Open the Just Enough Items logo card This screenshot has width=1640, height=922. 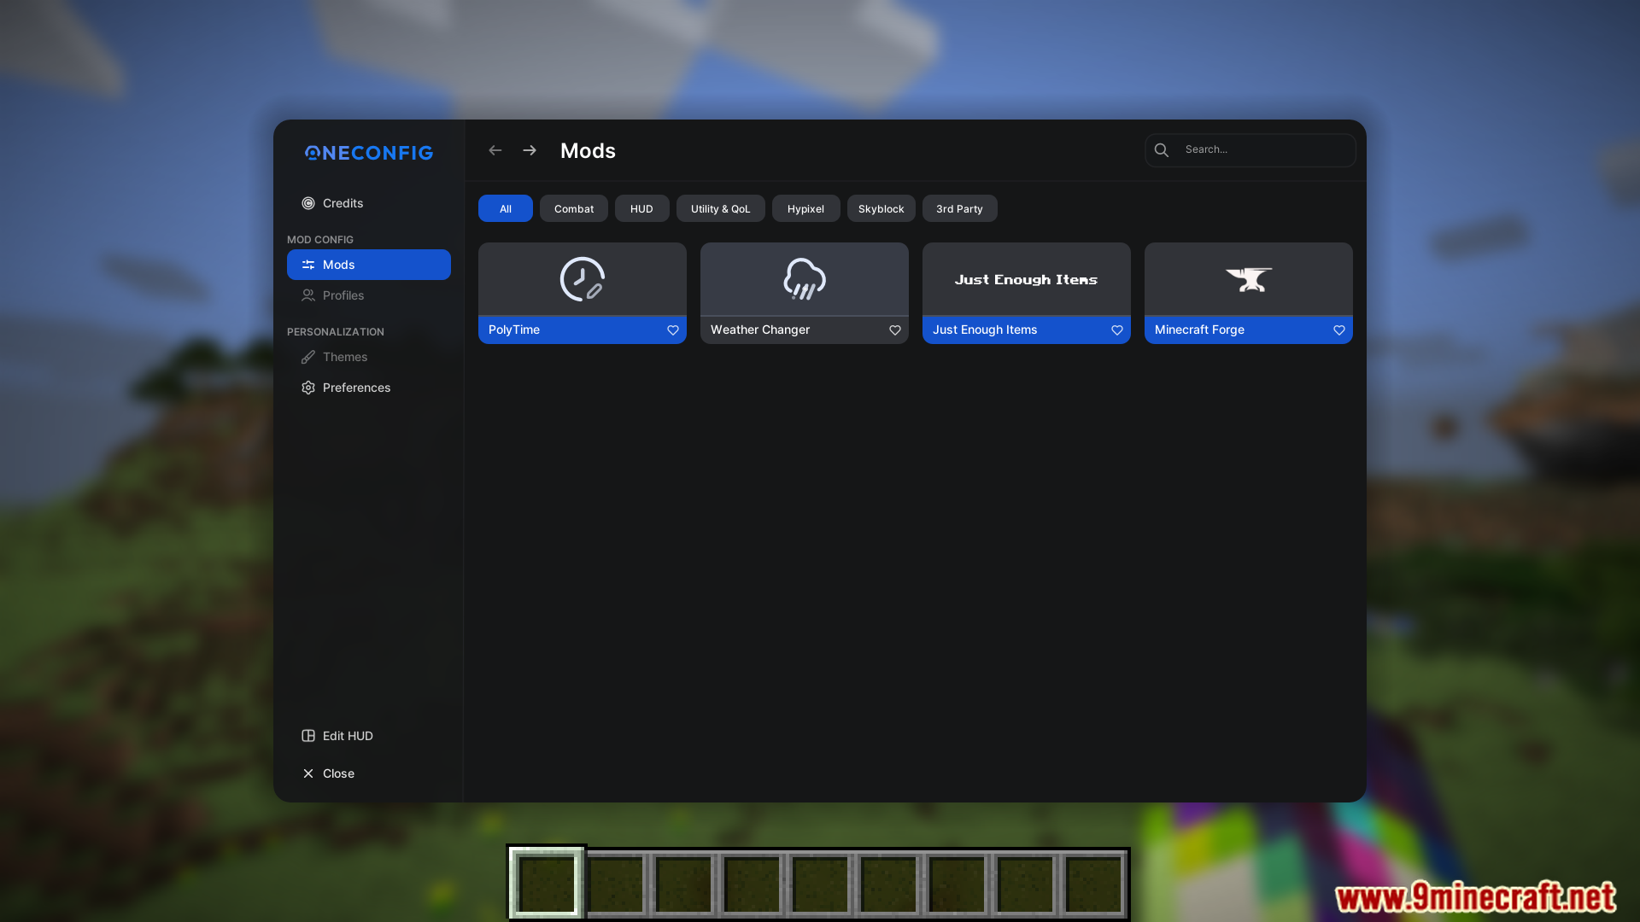pyautogui.click(x=1027, y=279)
